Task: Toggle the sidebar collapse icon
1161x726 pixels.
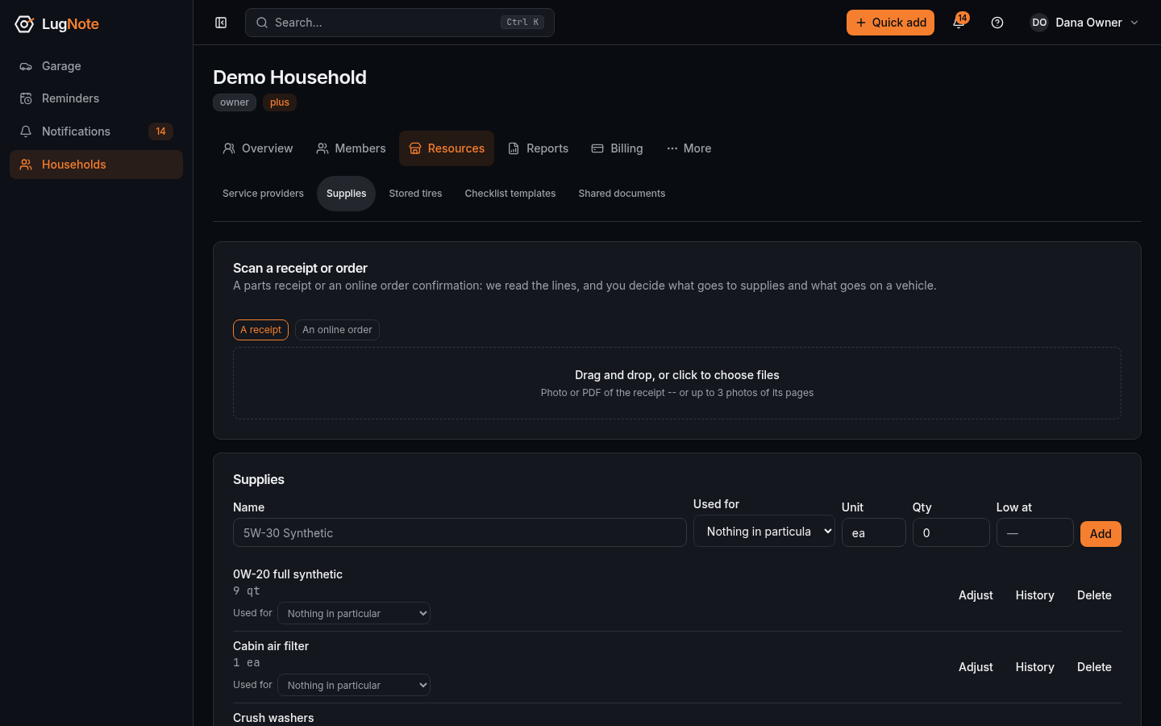Action: (221, 23)
